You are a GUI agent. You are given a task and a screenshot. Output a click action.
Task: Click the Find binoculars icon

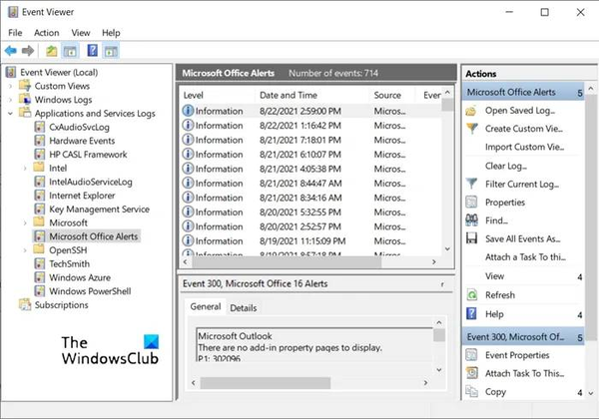pos(472,220)
